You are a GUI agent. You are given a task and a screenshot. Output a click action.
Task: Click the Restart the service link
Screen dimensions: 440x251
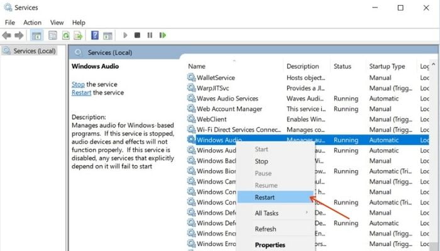tap(81, 93)
